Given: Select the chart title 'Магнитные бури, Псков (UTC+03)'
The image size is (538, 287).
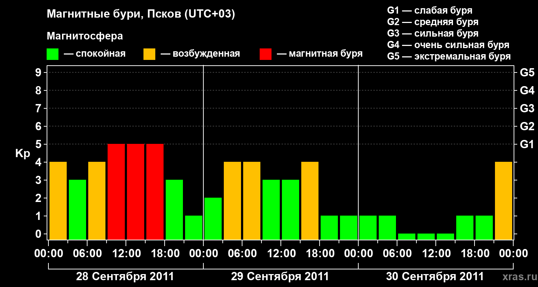Looking at the screenshot, I should 141,14.
